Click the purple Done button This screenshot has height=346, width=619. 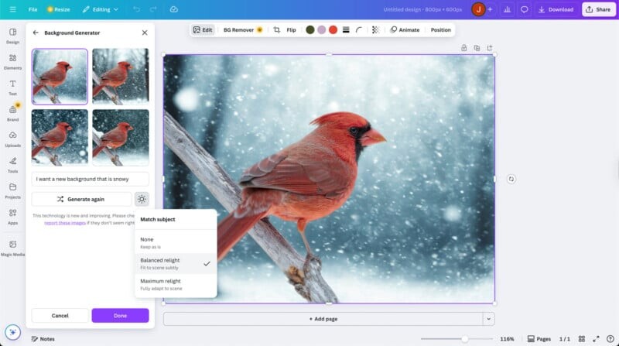click(120, 316)
